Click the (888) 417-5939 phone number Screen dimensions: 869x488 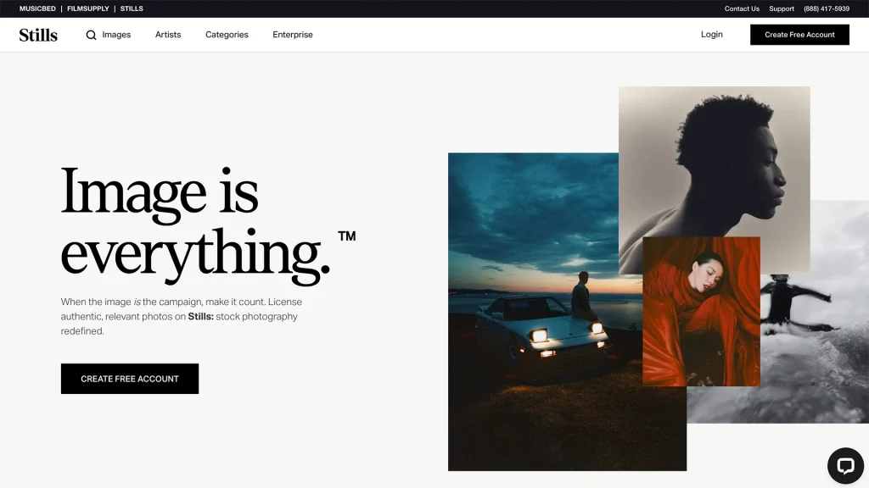click(827, 8)
